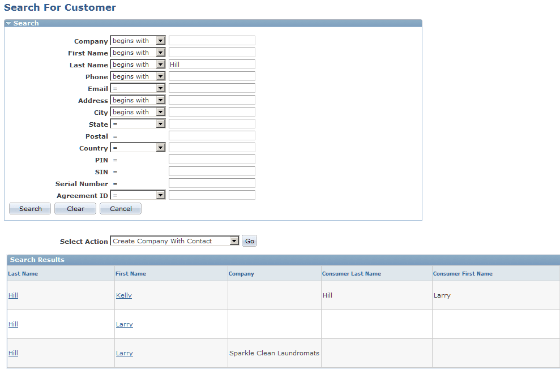Open the Company comparison operator dropdown
Viewport: 560px width, 374px height.
160,40
